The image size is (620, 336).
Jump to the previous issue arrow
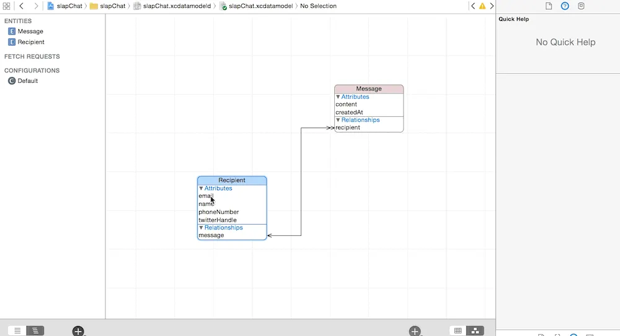coord(473,6)
